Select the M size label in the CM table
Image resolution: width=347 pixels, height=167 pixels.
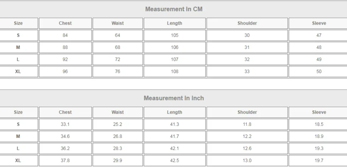(18, 48)
